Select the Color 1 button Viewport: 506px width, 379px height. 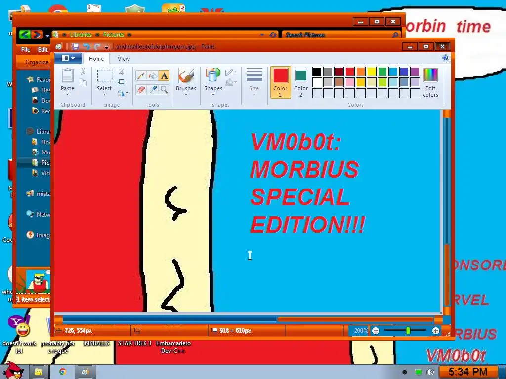(x=281, y=82)
